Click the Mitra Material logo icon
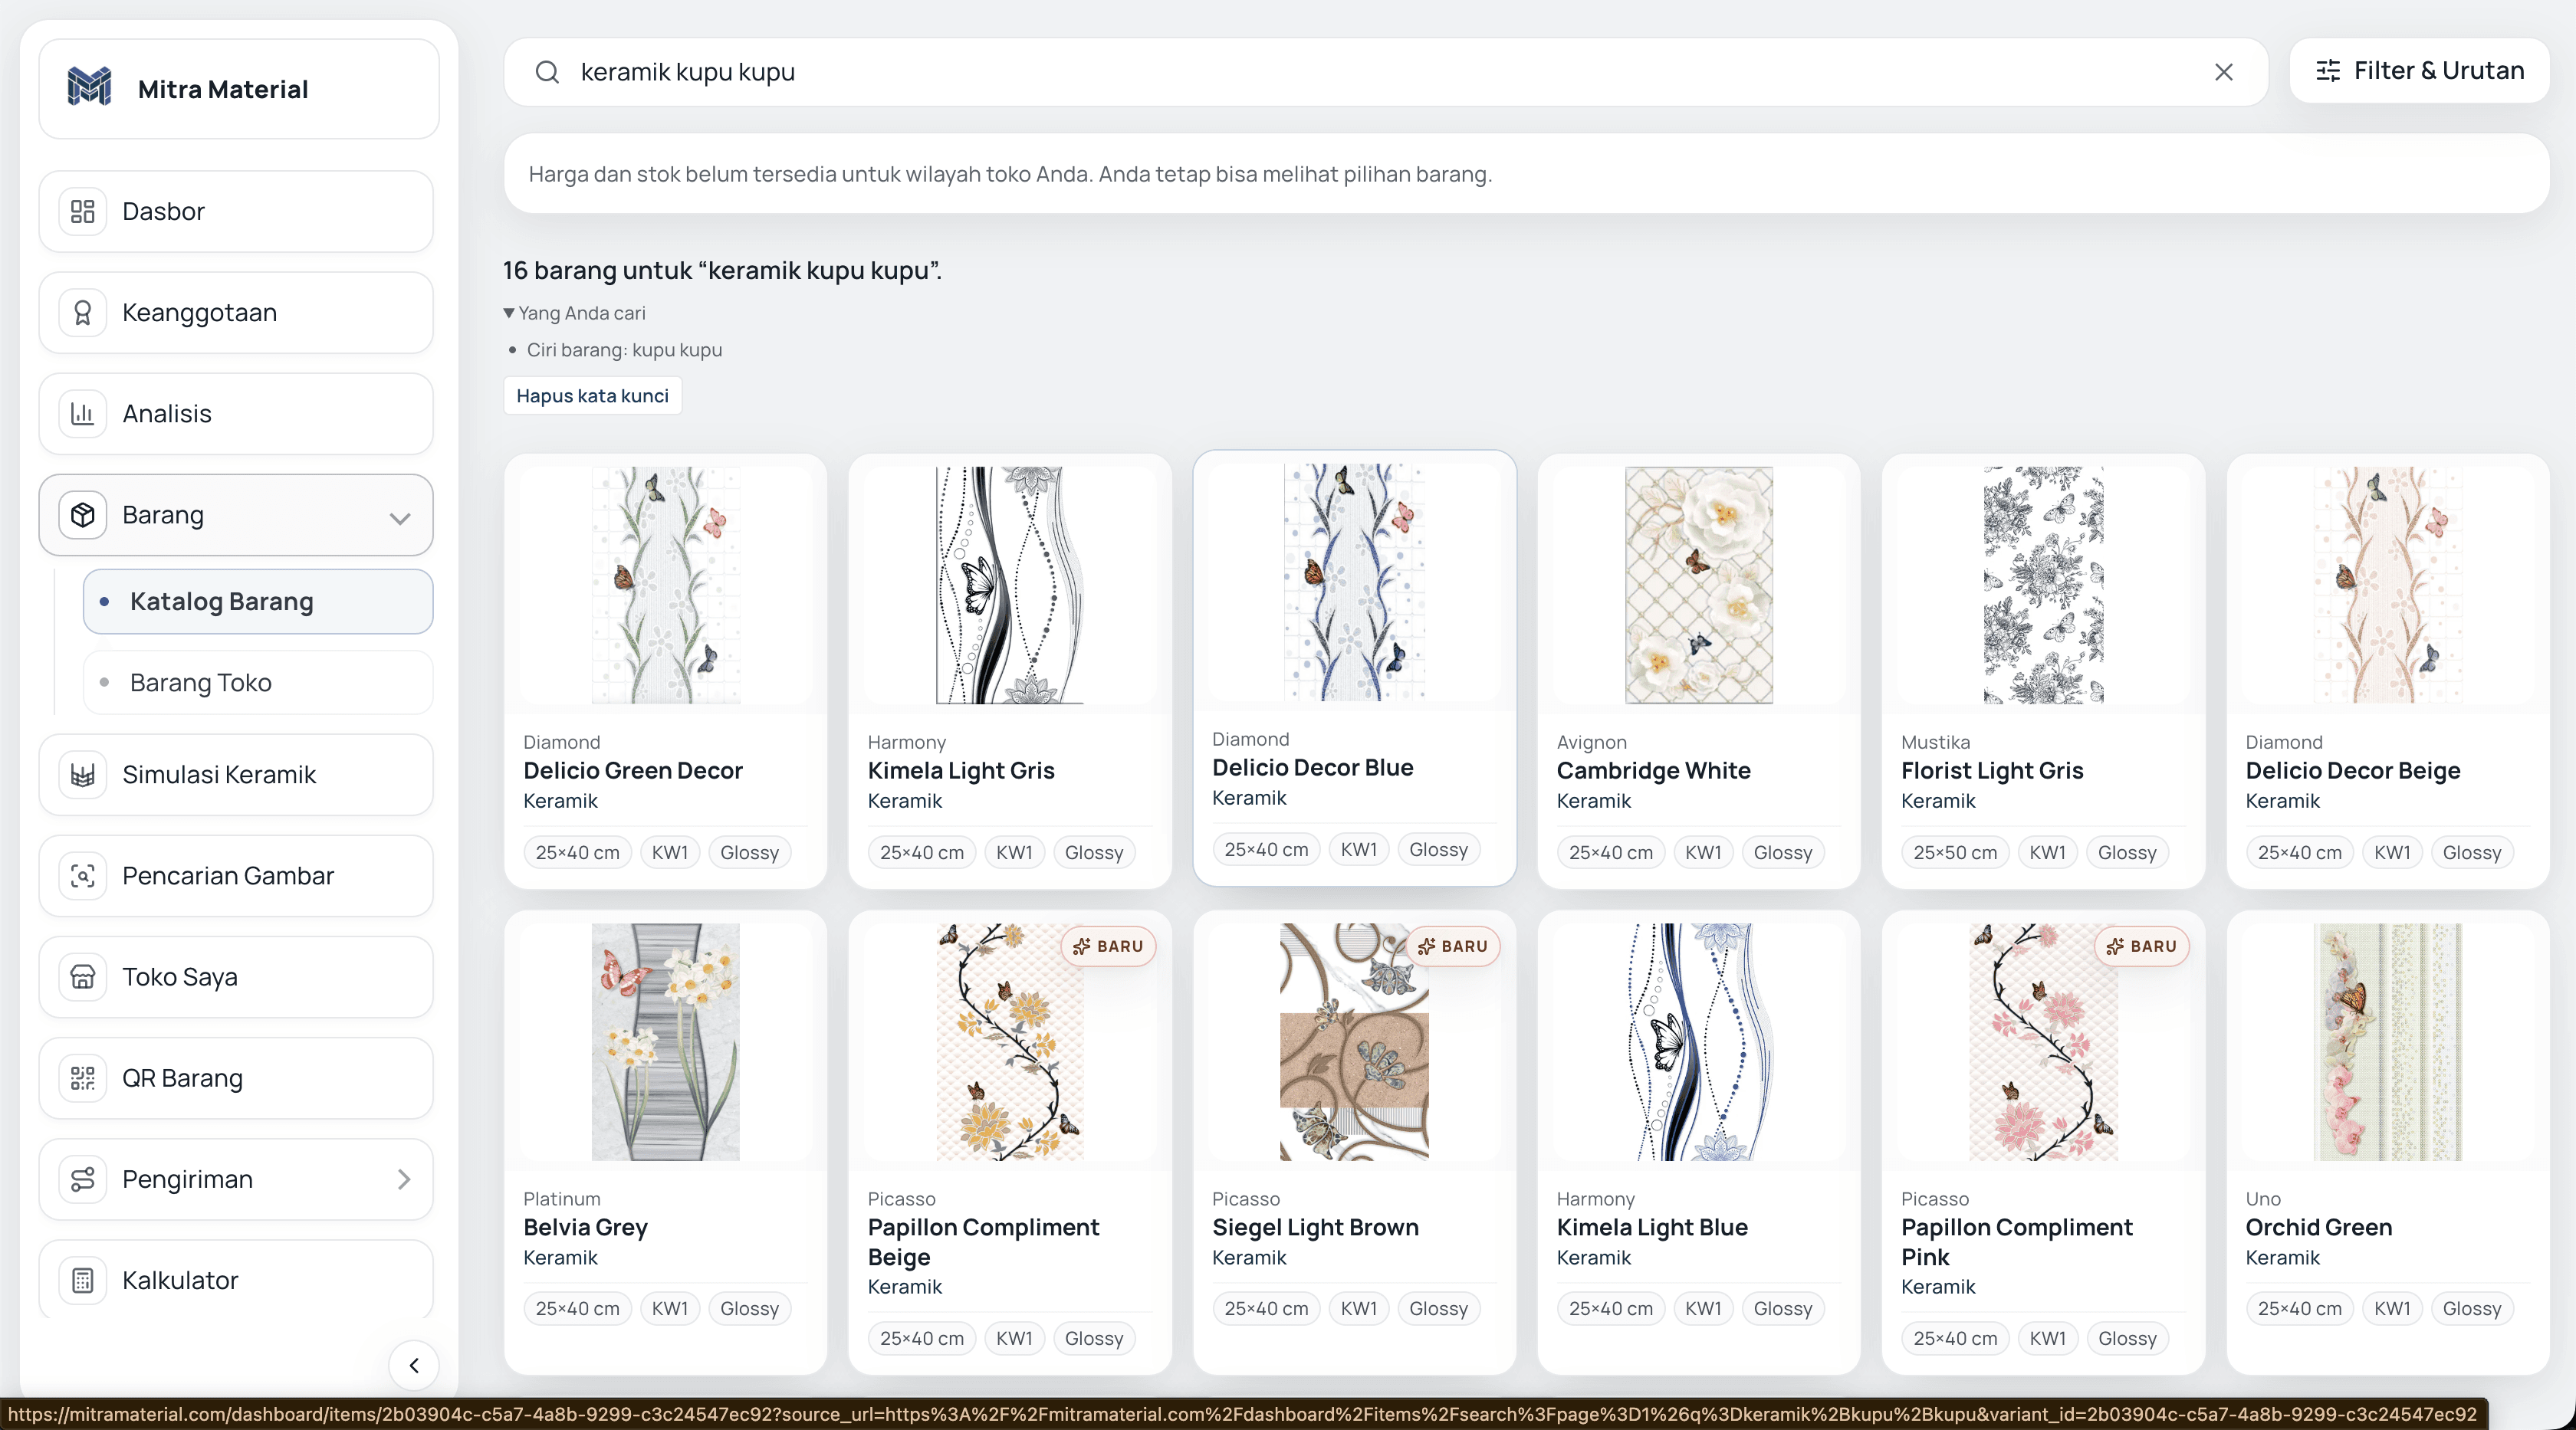2576x1430 pixels. (89, 88)
